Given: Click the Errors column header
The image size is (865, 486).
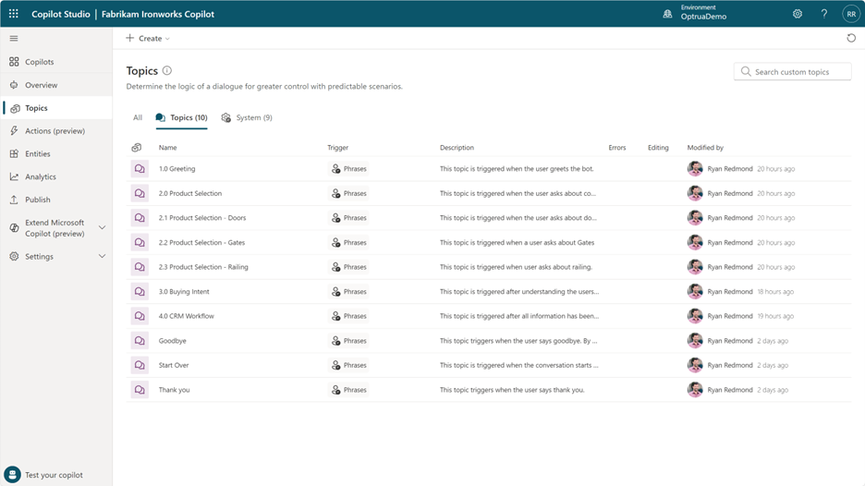Looking at the screenshot, I should tap(617, 147).
